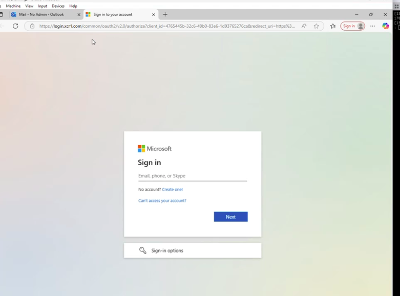Screen dimensions: 400x296
Task: Click the Email, phone, or Skype field
Action: pyautogui.click(x=192, y=176)
